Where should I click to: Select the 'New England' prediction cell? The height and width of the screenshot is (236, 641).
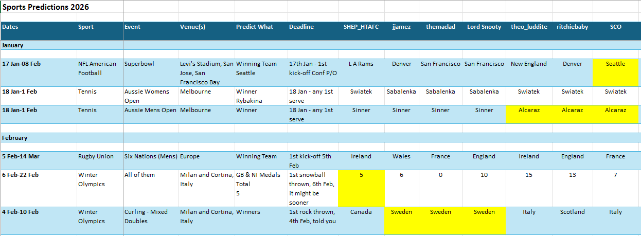coord(528,72)
